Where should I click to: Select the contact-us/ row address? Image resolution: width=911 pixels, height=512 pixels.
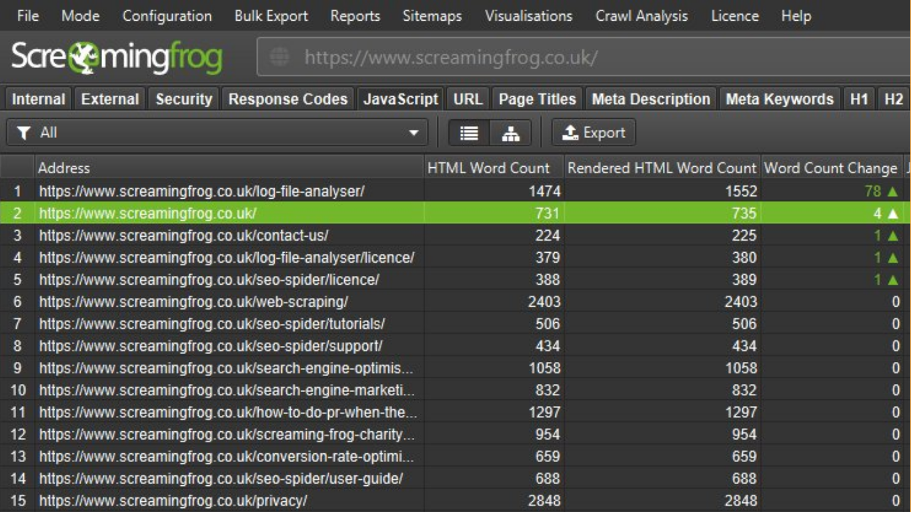[x=183, y=235]
